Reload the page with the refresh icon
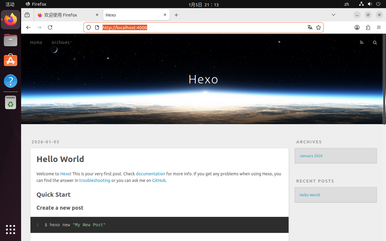This screenshot has height=241, width=386. coord(50,27)
